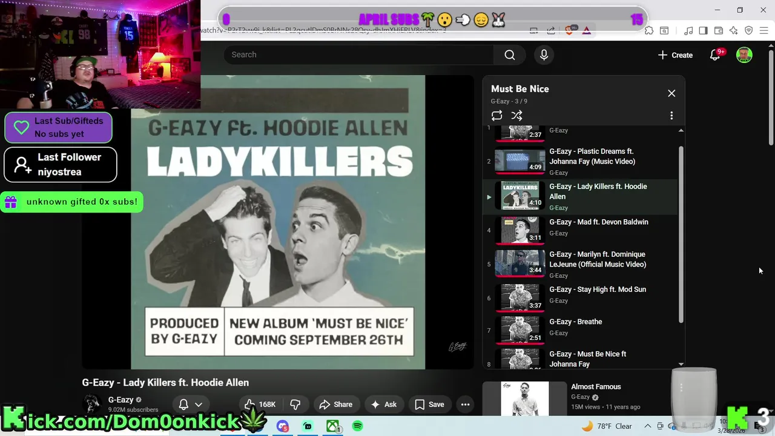775x436 pixels.
Task: Open the YouTube notifications bell
Action: tap(715, 55)
